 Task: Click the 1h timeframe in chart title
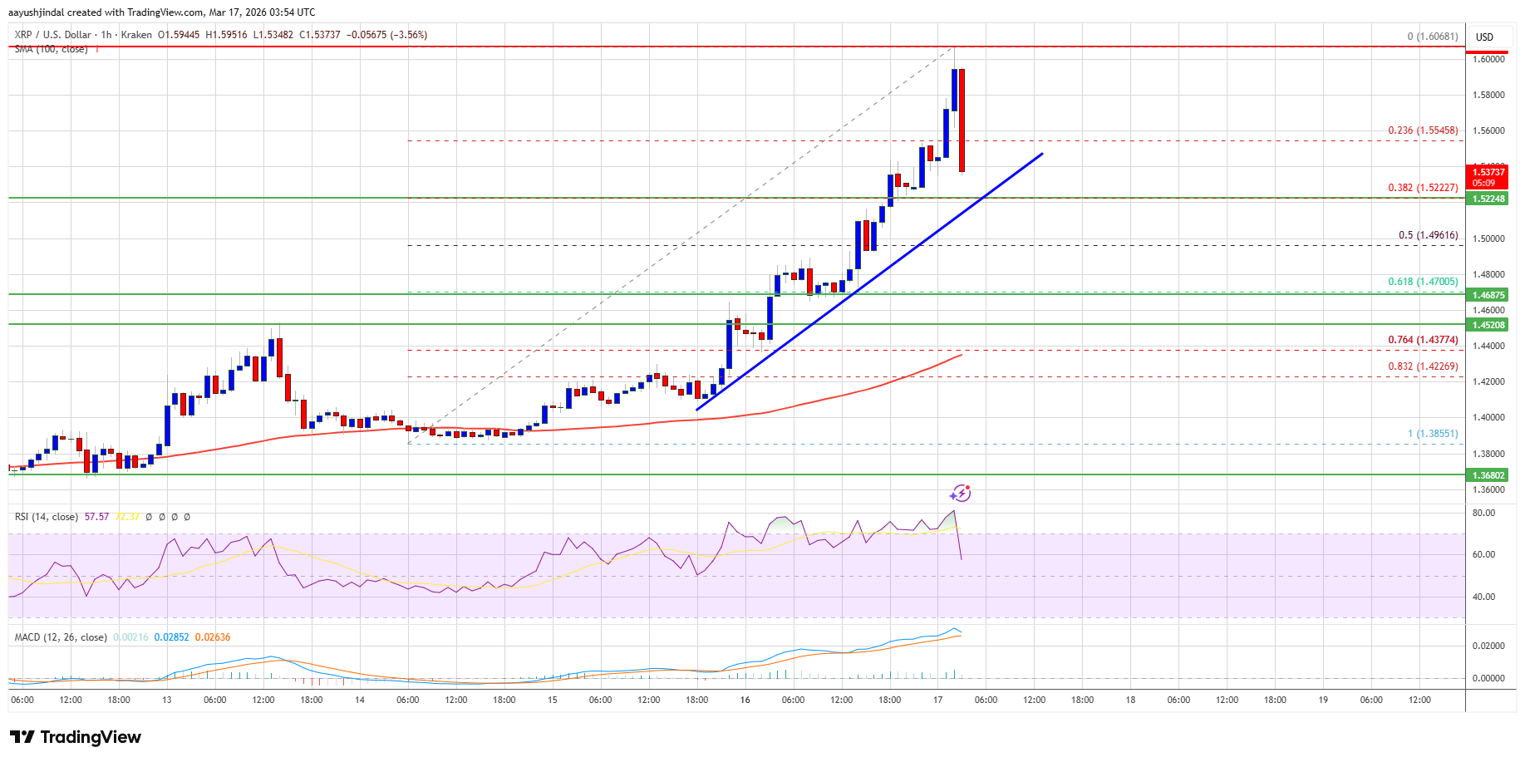[106, 35]
